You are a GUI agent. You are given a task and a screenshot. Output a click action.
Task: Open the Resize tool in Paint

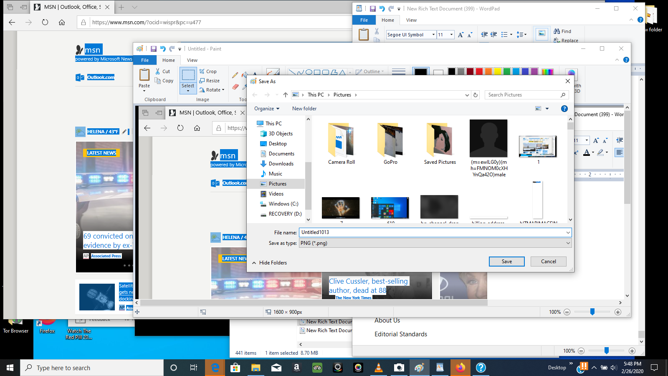click(x=210, y=81)
